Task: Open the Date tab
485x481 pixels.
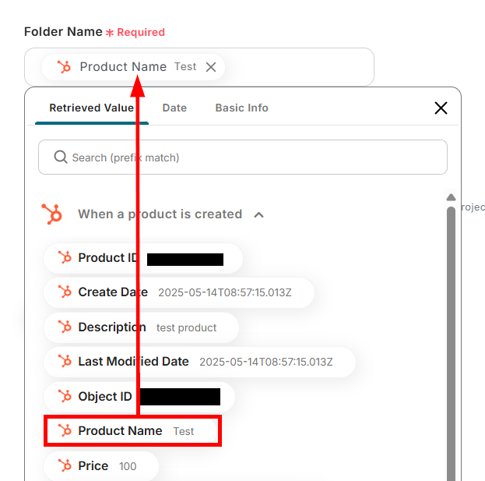Action: (x=174, y=108)
